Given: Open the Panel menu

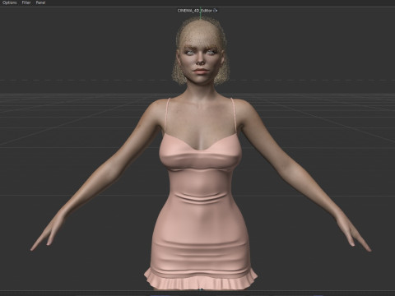Looking at the screenshot, I should 40,2.
